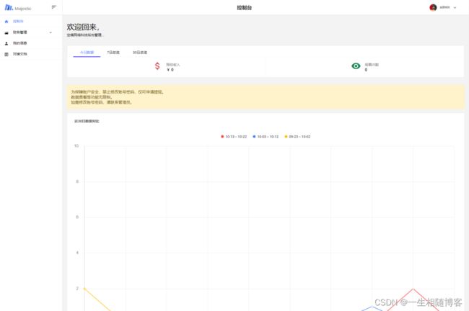The height and width of the screenshot is (311, 469).
Task: Open 我的信息 in the sidebar
Action: pyautogui.click(x=19, y=43)
